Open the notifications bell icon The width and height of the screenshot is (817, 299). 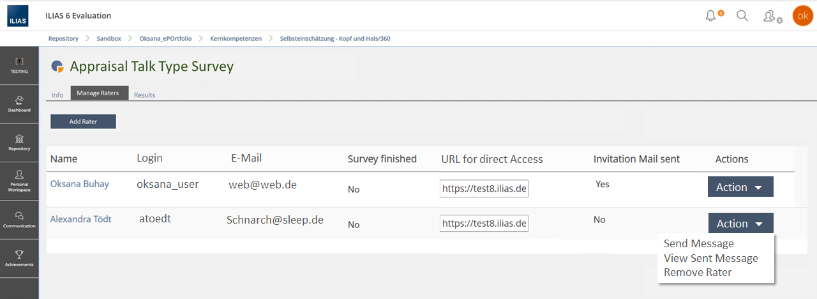pyautogui.click(x=711, y=16)
